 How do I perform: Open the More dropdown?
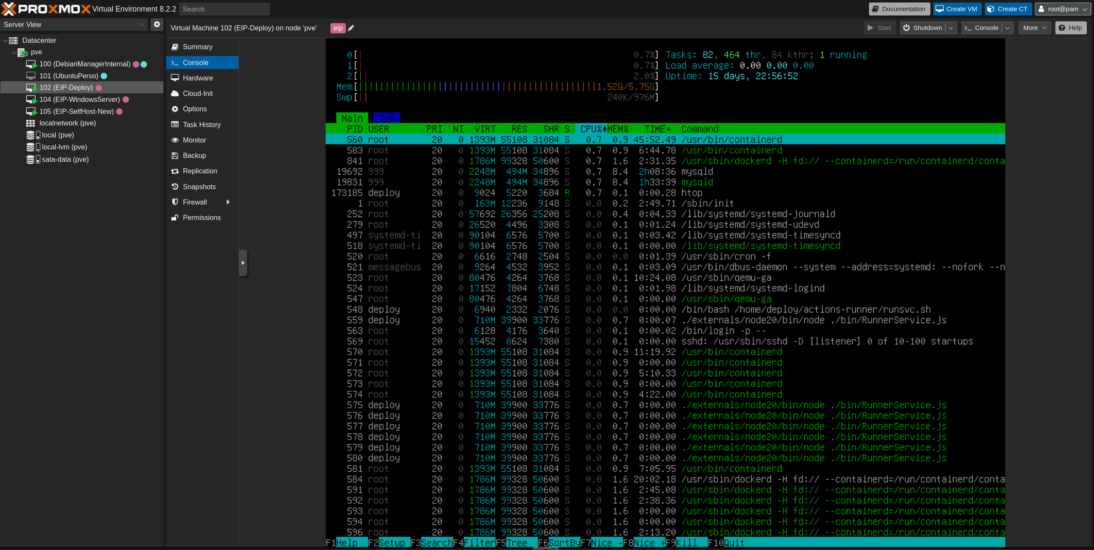click(1034, 28)
